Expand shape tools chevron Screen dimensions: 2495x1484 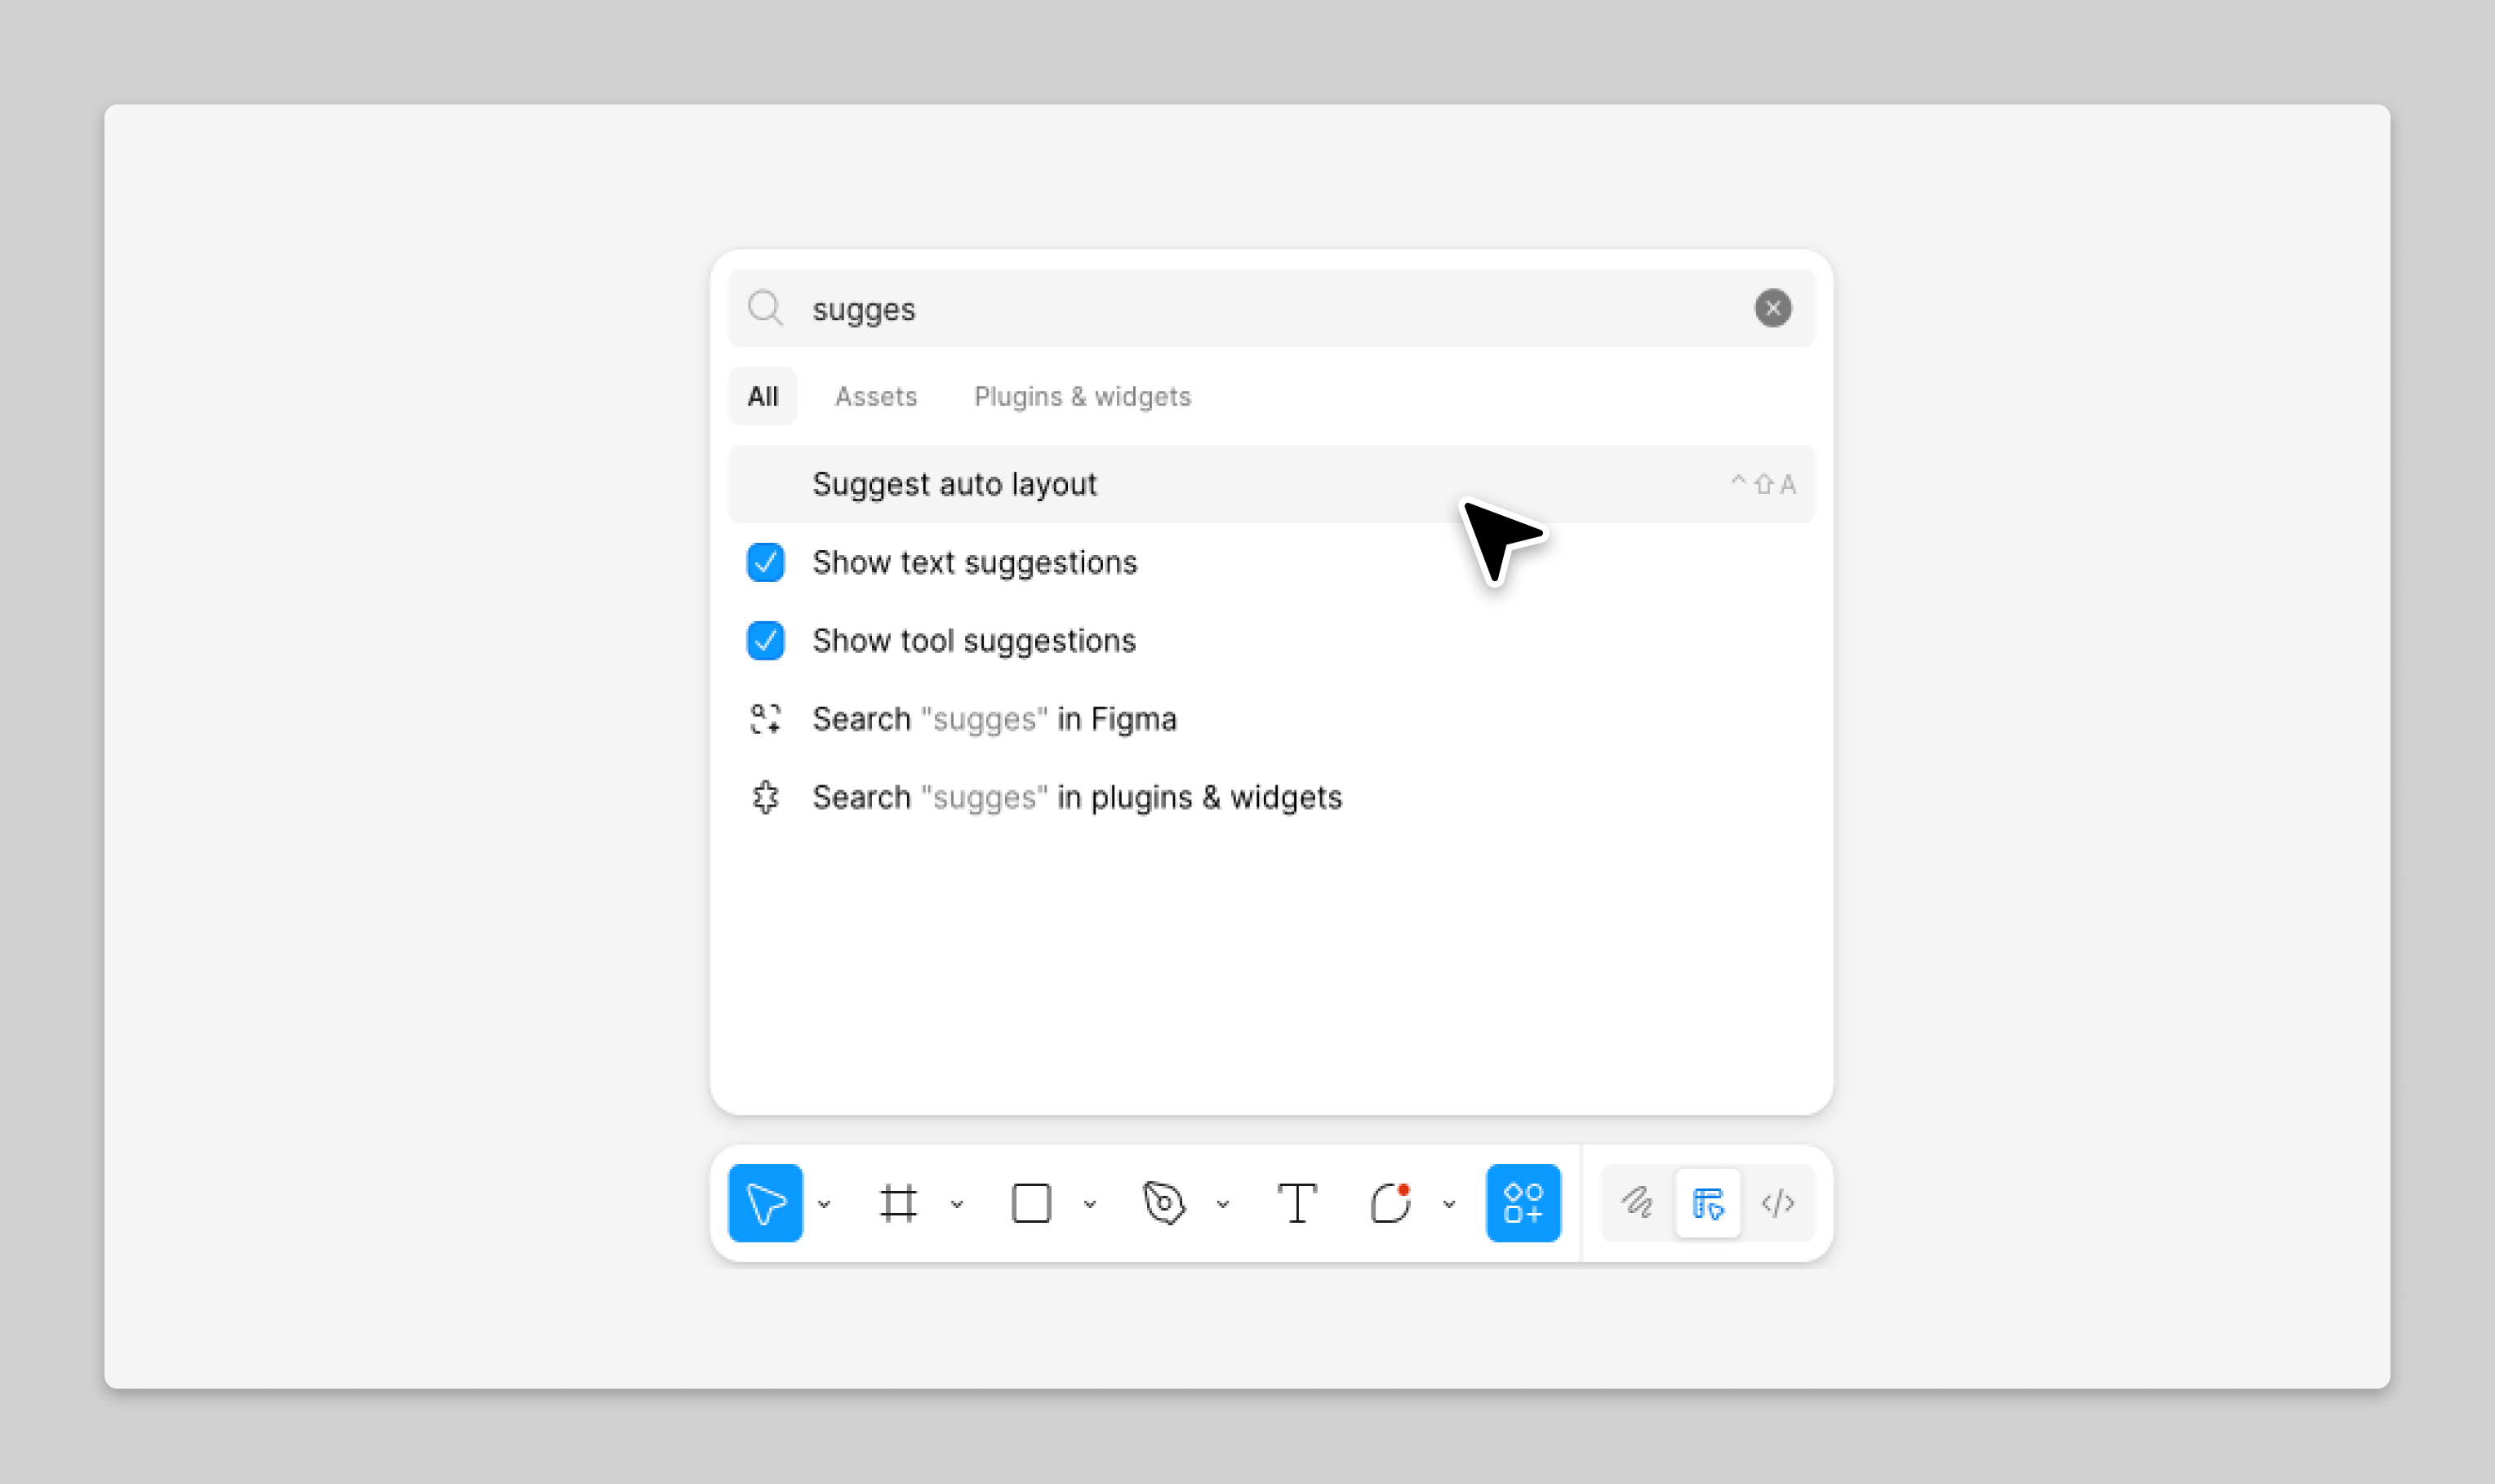coord(1090,1204)
